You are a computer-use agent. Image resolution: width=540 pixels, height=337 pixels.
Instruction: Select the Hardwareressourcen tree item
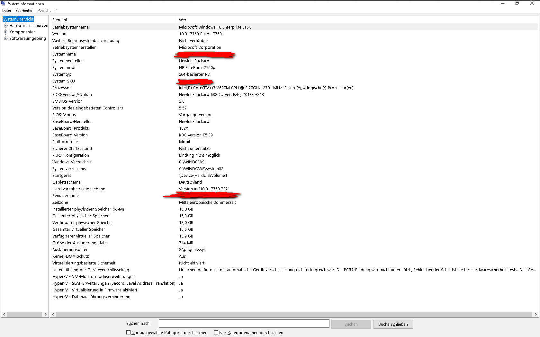[x=29, y=26]
